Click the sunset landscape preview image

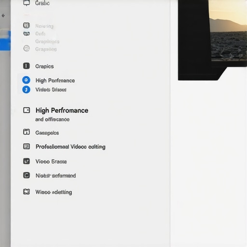click(228, 30)
